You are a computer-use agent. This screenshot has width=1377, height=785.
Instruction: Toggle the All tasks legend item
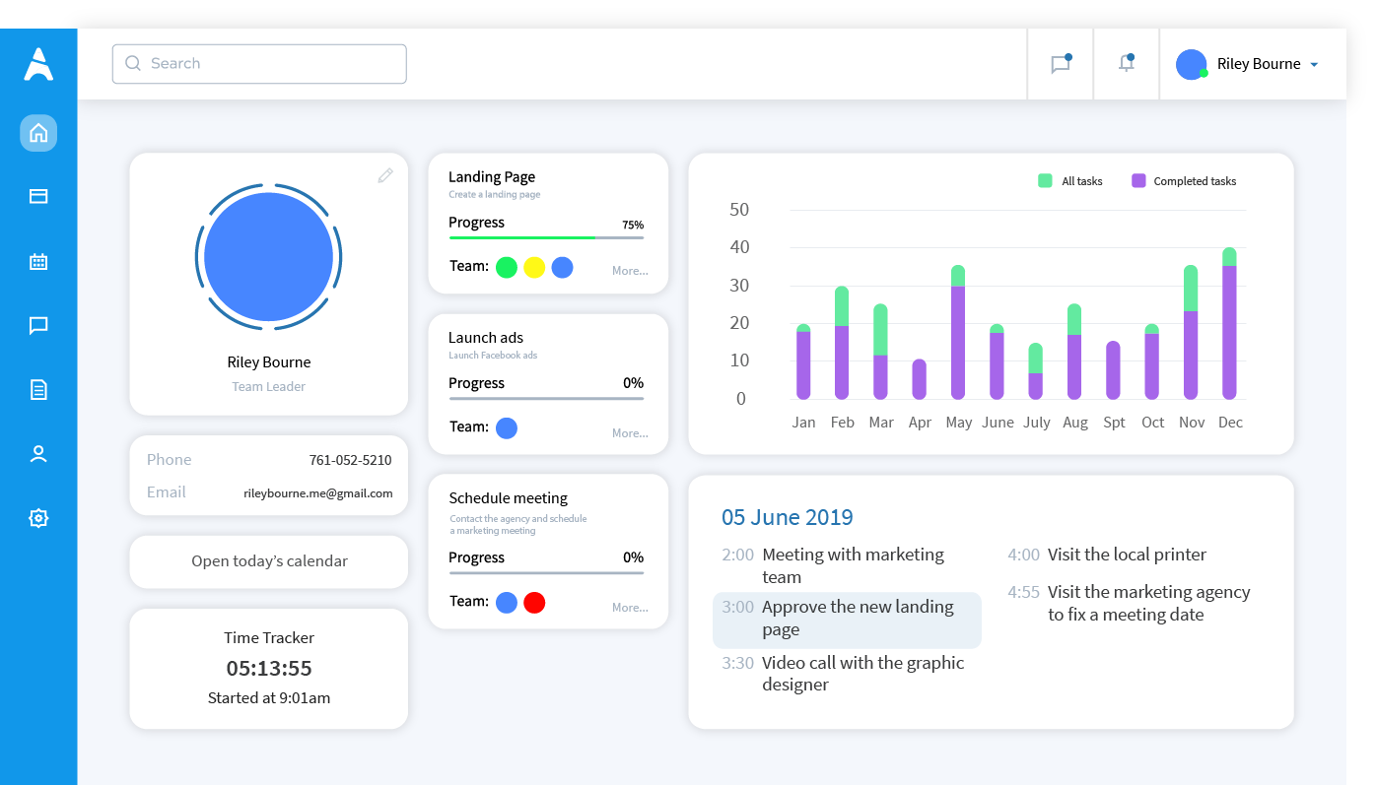tap(1070, 181)
